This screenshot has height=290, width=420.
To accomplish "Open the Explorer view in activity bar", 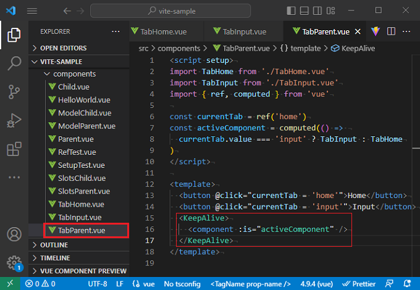I will tap(14, 35).
